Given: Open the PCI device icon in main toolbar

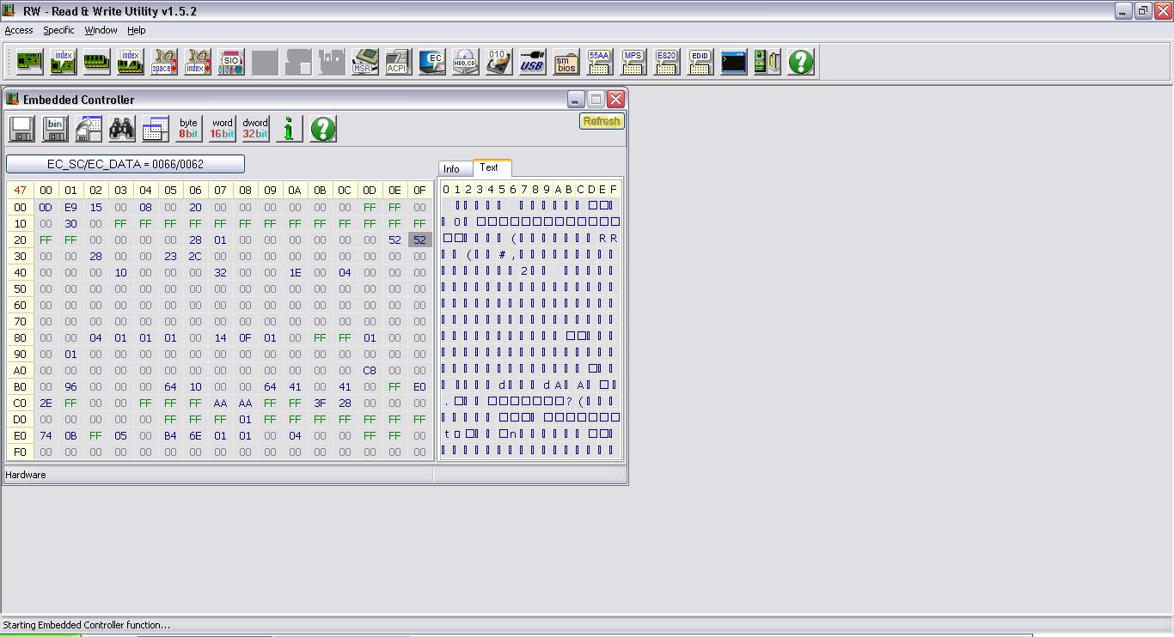Looking at the screenshot, I should point(29,62).
